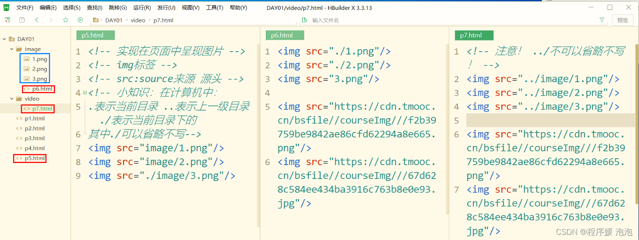The width and height of the screenshot is (639, 240).
Task: Click the new file toolbar icon
Action: (7, 20)
